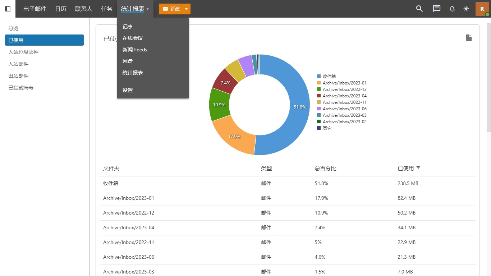Click the vertical page scrollbar
Viewport: 491px width, 276px height.
[x=488, y=77]
